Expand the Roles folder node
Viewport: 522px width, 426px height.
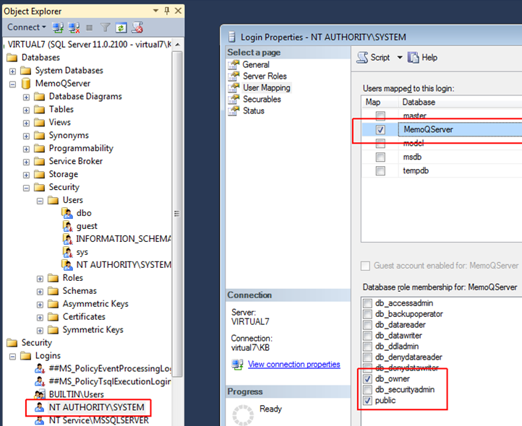[40, 278]
